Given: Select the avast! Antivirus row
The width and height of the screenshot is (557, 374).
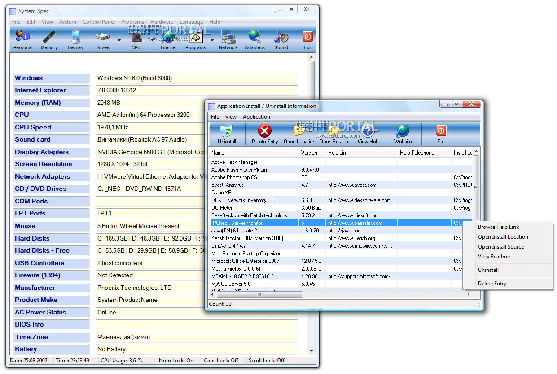Looking at the screenshot, I should pos(341,185).
